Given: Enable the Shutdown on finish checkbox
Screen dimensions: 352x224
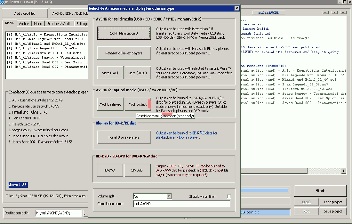Looking at the screenshot, I should pos(228,196).
